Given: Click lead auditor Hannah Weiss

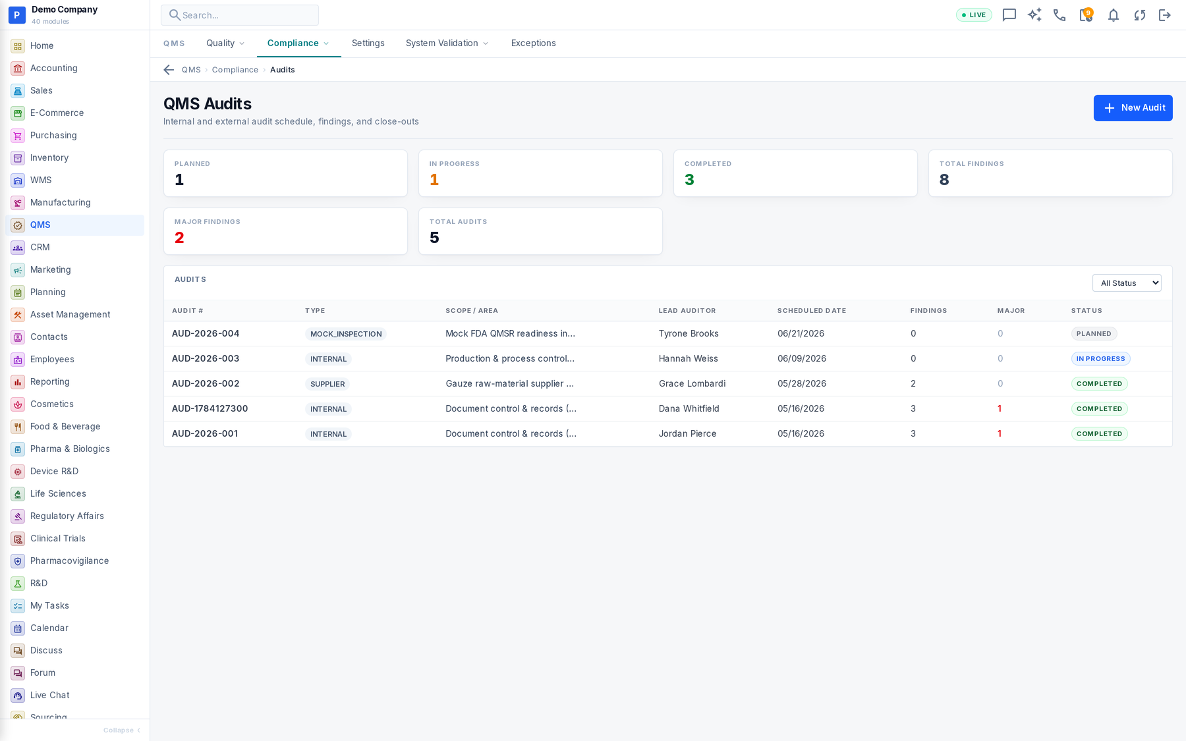Looking at the screenshot, I should pos(689,359).
